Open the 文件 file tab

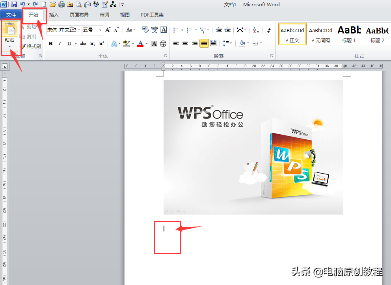pos(11,15)
